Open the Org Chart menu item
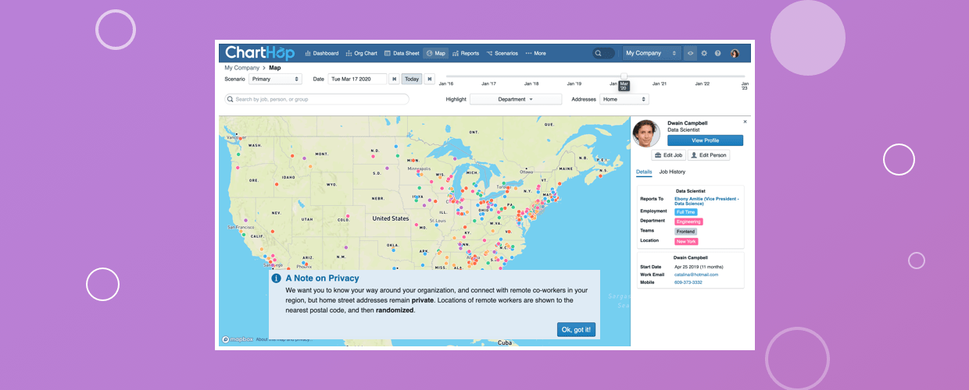 coord(361,53)
